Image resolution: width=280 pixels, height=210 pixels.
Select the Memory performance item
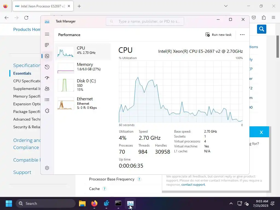pyautogui.click(x=83, y=68)
